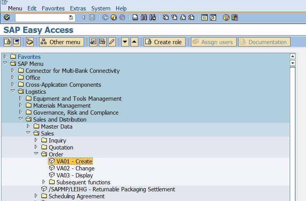Image resolution: width=306 pixels, height=201 pixels.
Task: Expand Governance, Risk and Compliance
Action: [21, 112]
